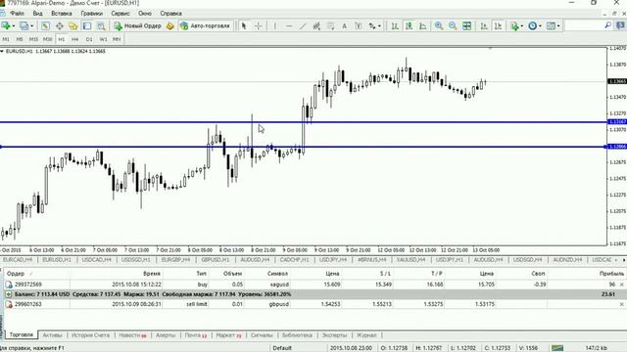Open the Strategy Tester magnifier icon
Screen dimensions: 627x352
click(x=101, y=26)
